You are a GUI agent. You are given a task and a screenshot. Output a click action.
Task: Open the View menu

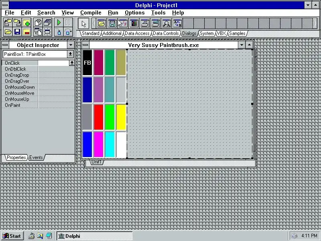click(x=67, y=13)
